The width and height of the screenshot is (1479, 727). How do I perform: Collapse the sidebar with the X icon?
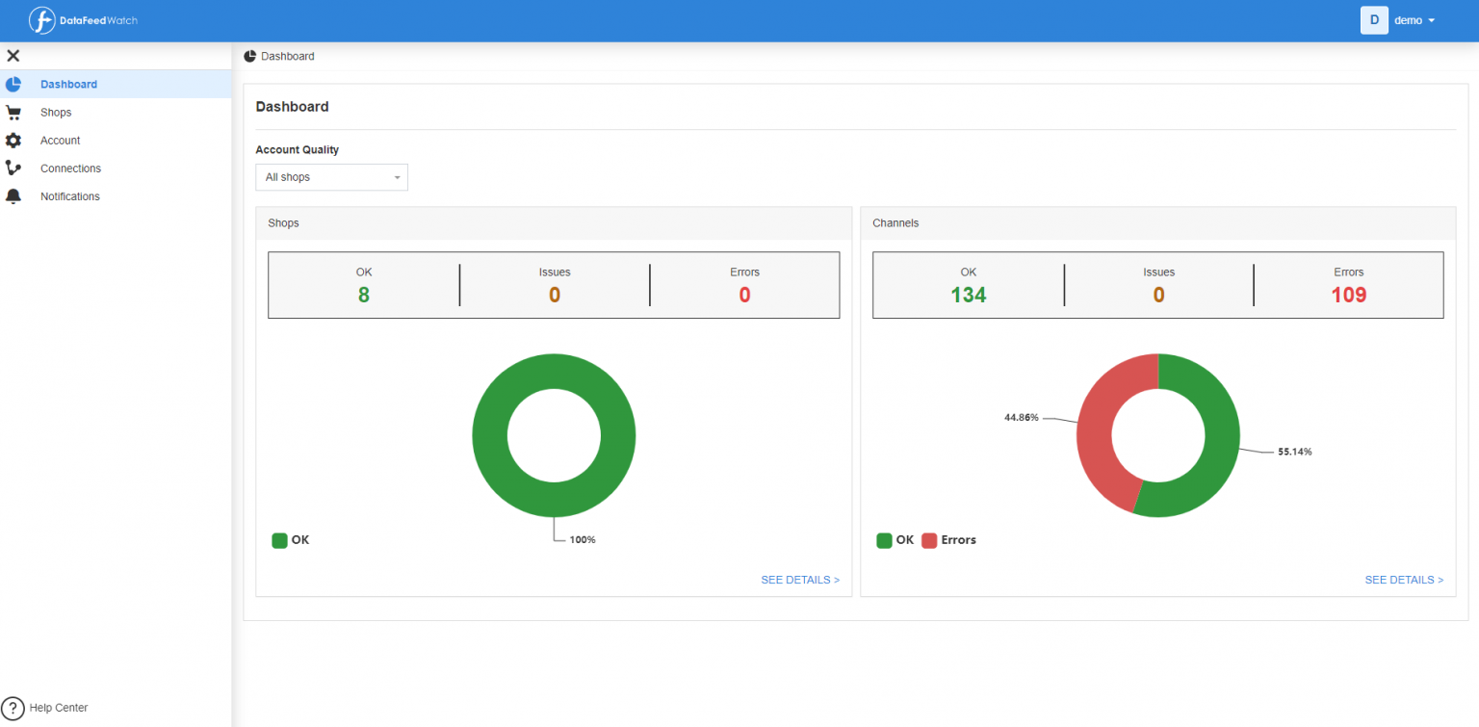[13, 55]
